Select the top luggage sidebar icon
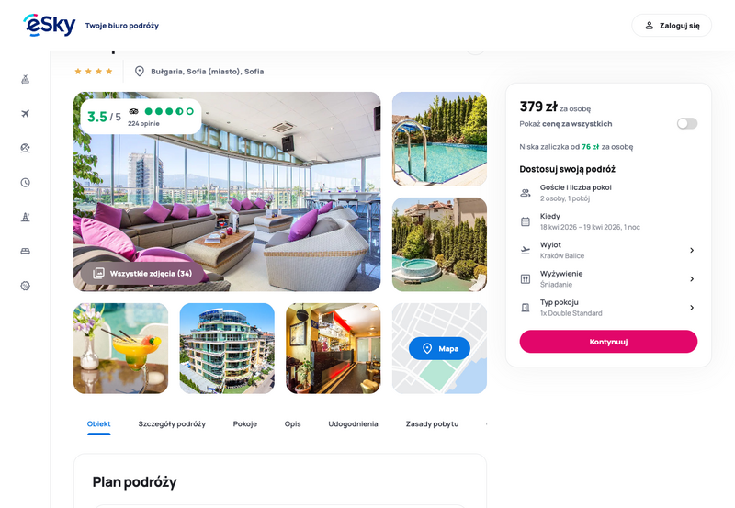The height and width of the screenshot is (508, 735). [x=26, y=79]
